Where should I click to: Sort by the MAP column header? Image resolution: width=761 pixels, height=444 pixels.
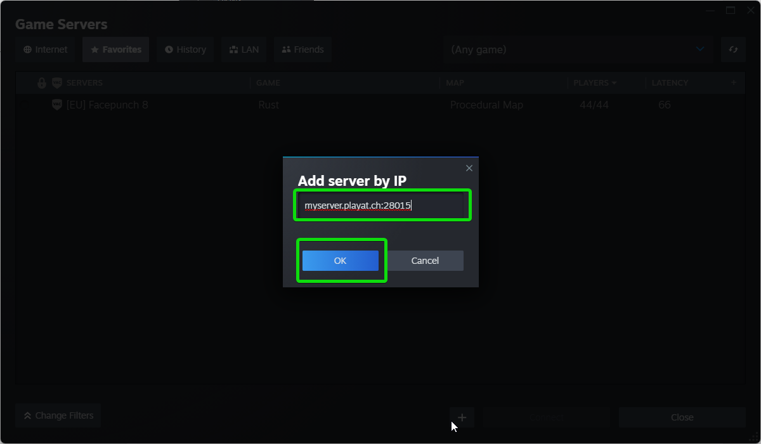pyautogui.click(x=455, y=82)
